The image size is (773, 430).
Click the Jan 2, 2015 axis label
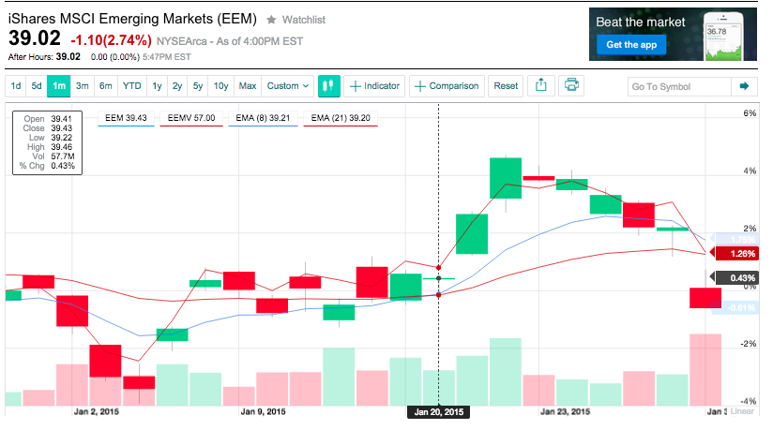coord(96,412)
